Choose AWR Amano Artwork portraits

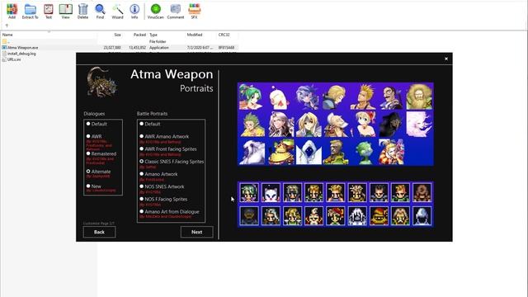pyautogui.click(x=142, y=136)
